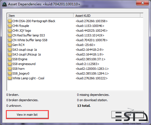
Task: Click the CHN JQY logo asset icon
Action: pyautogui.click(x=10, y=31)
